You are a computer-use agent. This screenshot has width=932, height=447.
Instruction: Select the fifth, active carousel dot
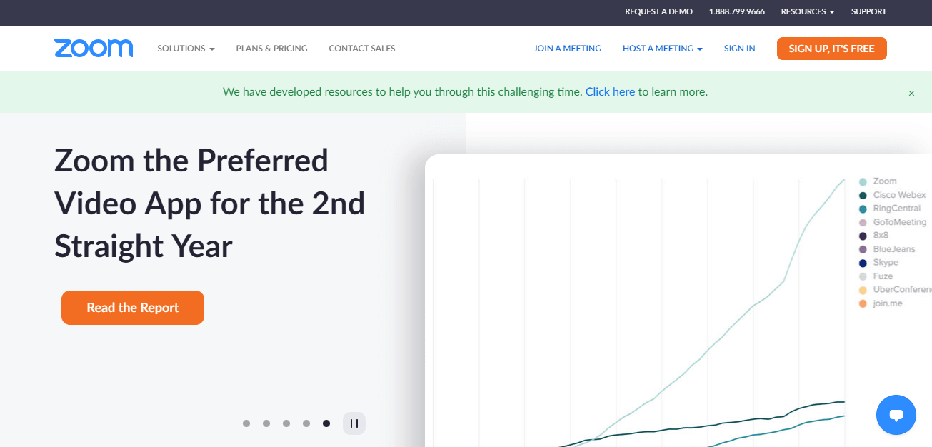pos(326,423)
